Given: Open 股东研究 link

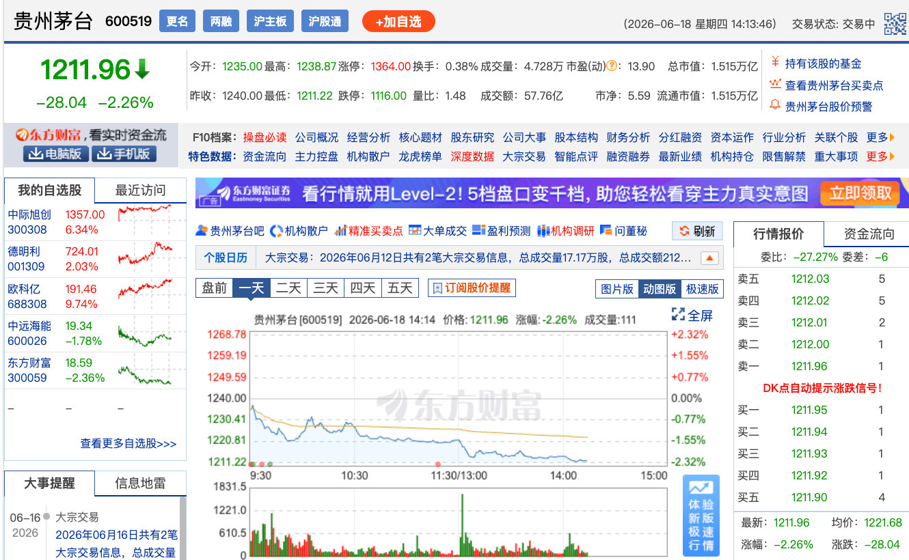Looking at the screenshot, I should tap(472, 137).
